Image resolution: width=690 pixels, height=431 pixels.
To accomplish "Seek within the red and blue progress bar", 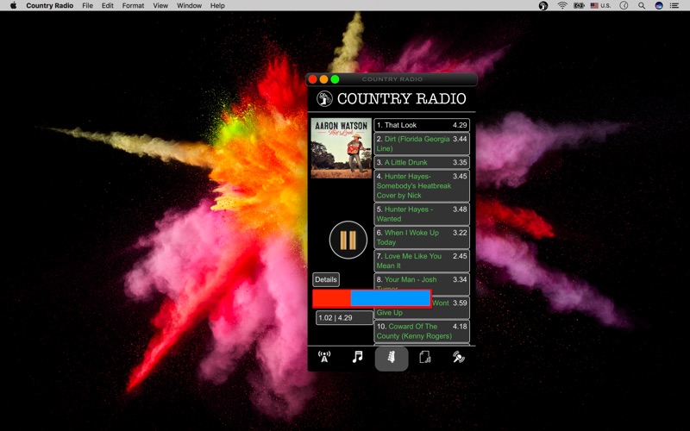I will (373, 298).
